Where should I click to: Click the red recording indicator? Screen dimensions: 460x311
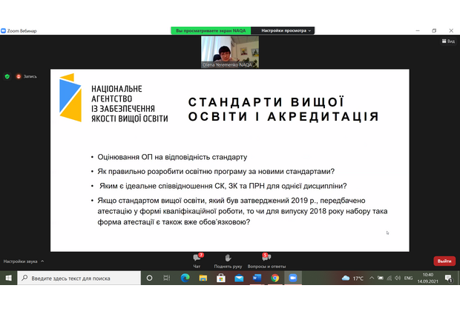[19, 76]
